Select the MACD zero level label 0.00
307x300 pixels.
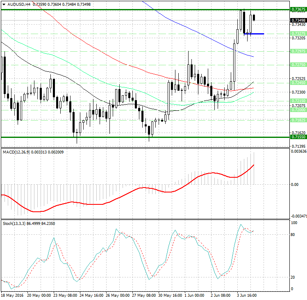pyautogui.click(x=295, y=185)
